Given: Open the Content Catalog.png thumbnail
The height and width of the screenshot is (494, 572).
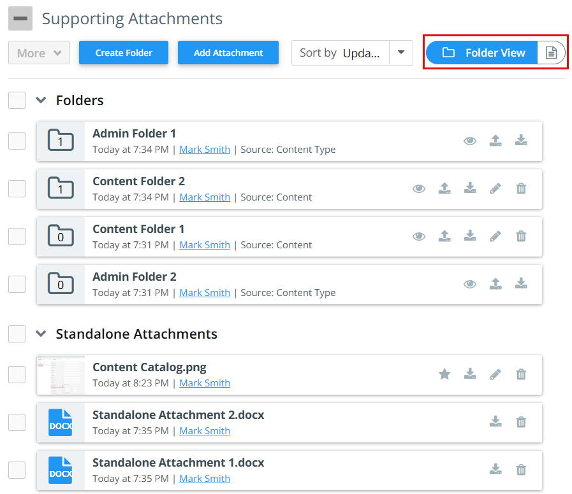Looking at the screenshot, I should coord(61,374).
